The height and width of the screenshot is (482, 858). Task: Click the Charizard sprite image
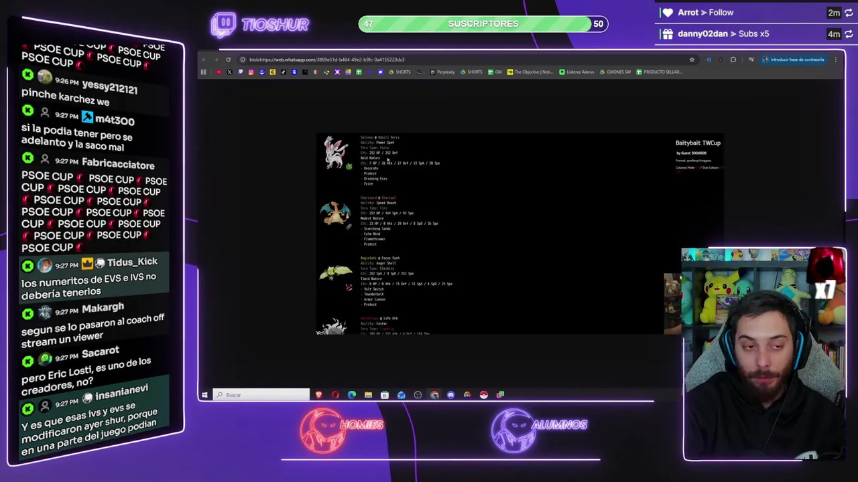(336, 214)
